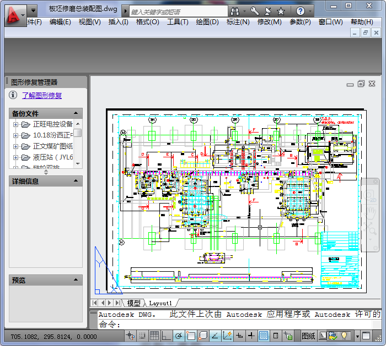Open the favorites star icon
This screenshot has height=346, width=386.
(281, 11)
